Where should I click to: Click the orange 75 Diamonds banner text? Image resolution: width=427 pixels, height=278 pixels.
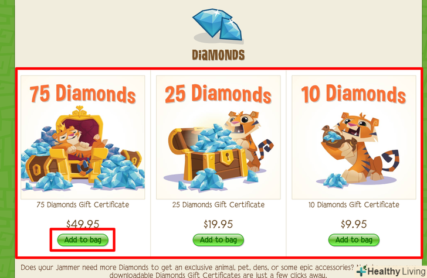(83, 94)
